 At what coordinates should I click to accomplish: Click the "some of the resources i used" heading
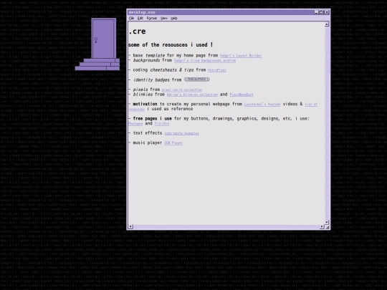[x=171, y=45]
